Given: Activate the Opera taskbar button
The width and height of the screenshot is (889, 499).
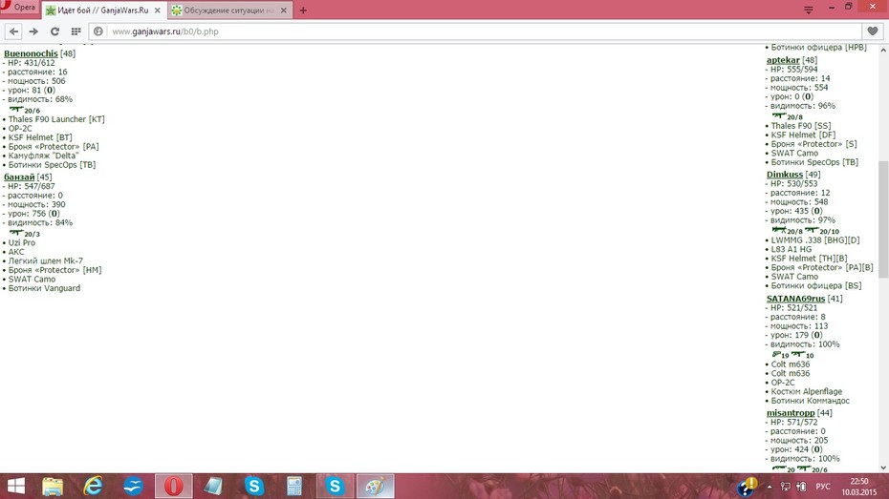Looking at the screenshot, I should [x=173, y=487].
